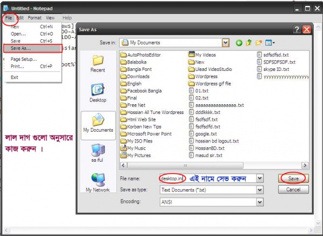Screen dimensions: 323x236
Task: Select the Facebook Bangla folder
Action: click(x=141, y=91)
